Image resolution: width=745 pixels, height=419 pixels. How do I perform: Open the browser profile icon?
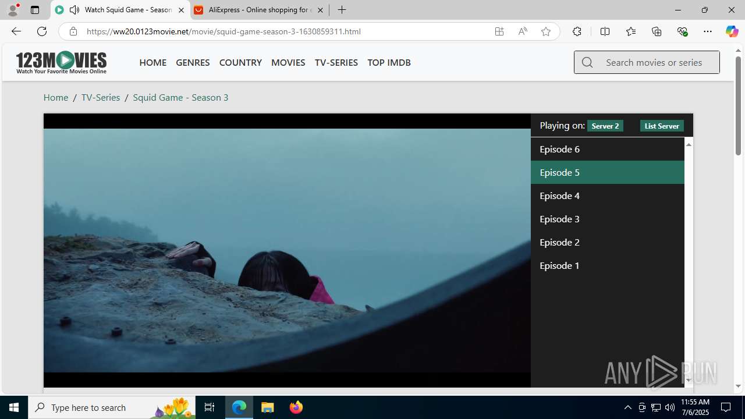coord(13,10)
